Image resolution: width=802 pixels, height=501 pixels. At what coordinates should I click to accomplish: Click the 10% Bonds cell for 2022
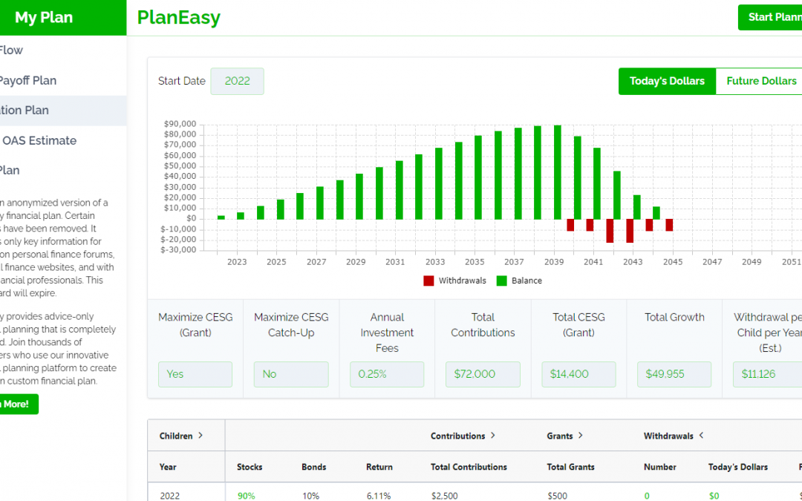tap(310, 495)
